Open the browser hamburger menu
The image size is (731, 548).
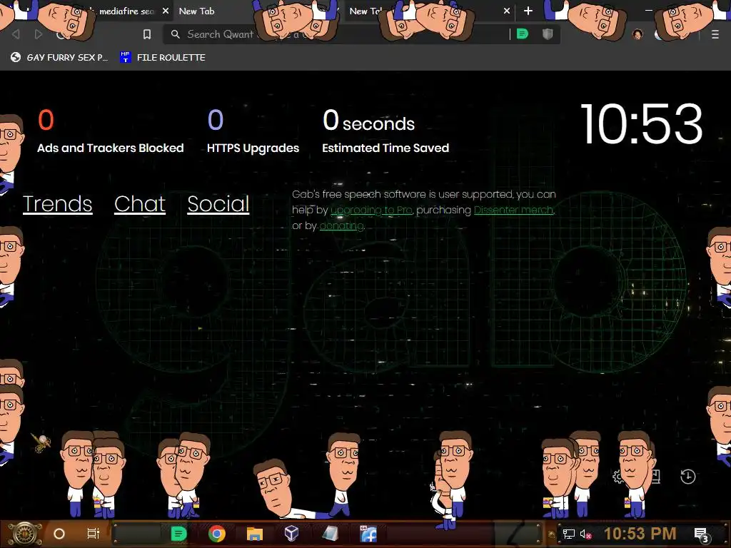[715, 34]
